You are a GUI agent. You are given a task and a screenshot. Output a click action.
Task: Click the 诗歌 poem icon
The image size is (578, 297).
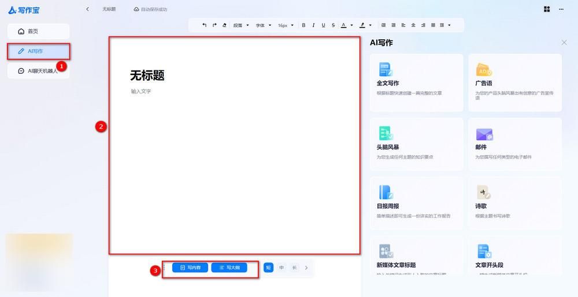tap(484, 192)
